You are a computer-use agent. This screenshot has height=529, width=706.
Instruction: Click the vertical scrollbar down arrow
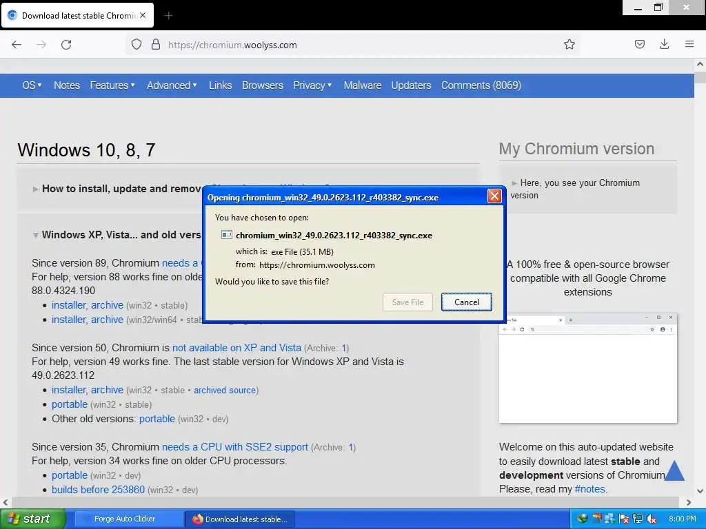pos(700,490)
